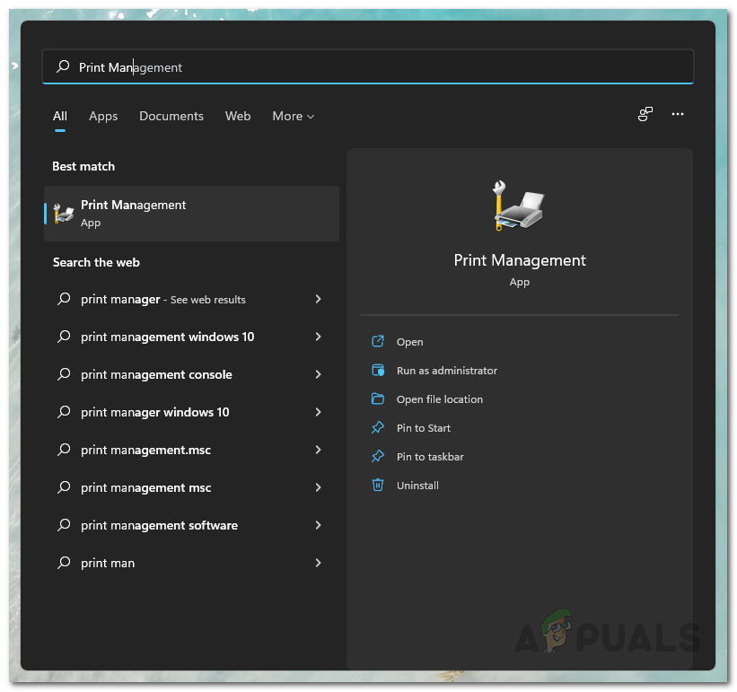This screenshot has width=737, height=692.
Task: Expand chevron for 'print management windows 10'
Action: click(318, 337)
